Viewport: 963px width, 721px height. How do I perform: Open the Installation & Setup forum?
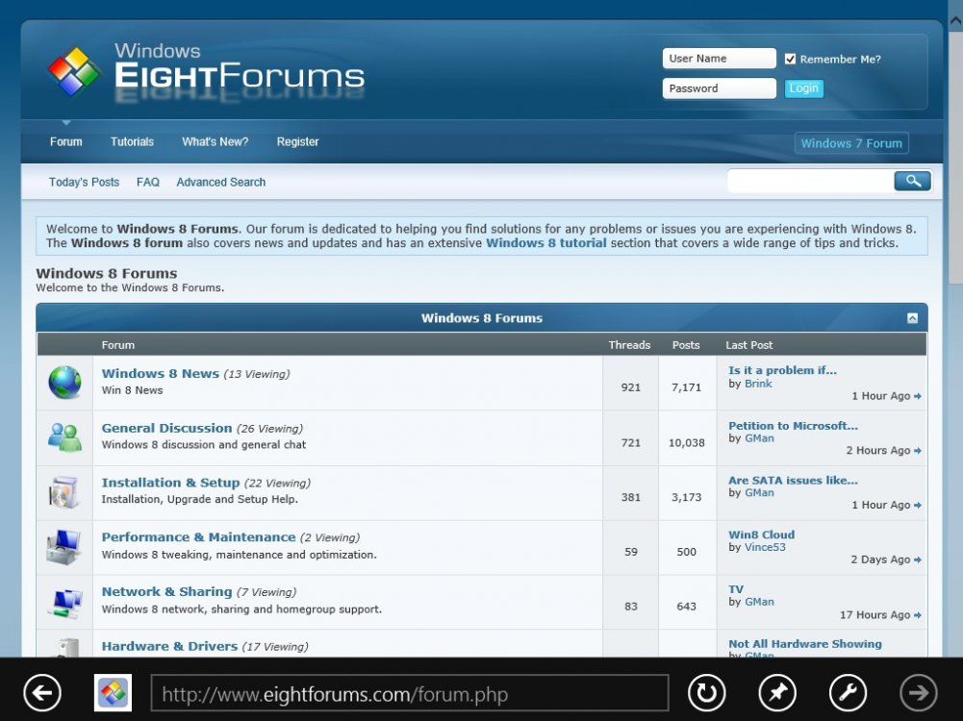pos(170,483)
